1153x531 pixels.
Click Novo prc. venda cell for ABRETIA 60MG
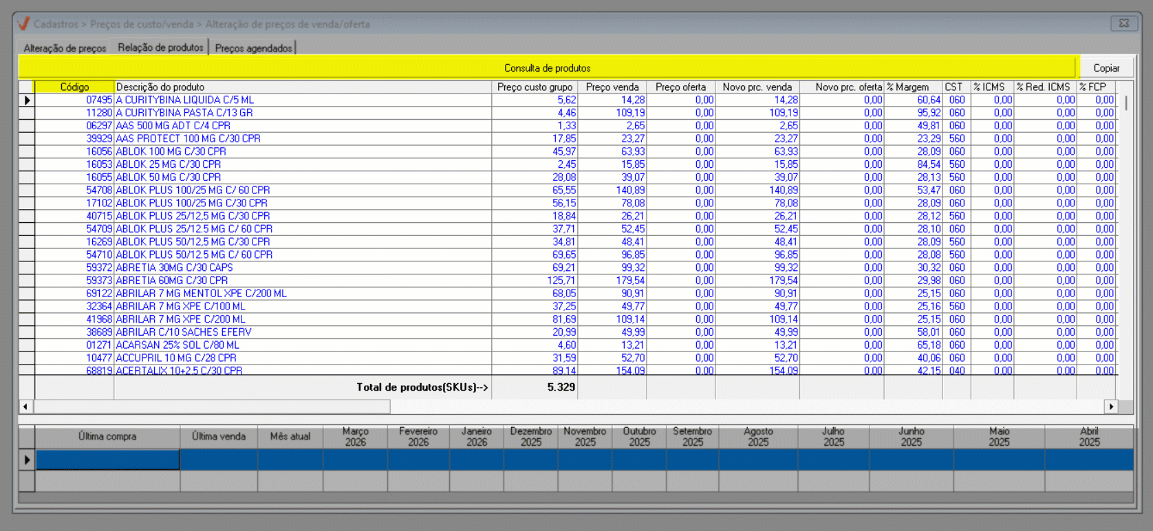(x=757, y=281)
